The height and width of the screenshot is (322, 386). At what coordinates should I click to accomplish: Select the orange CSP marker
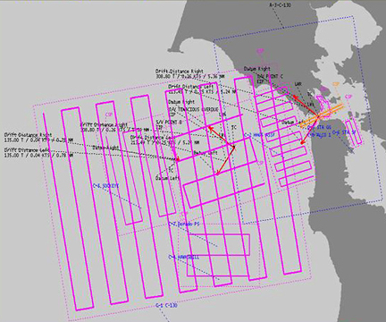coord(336,84)
